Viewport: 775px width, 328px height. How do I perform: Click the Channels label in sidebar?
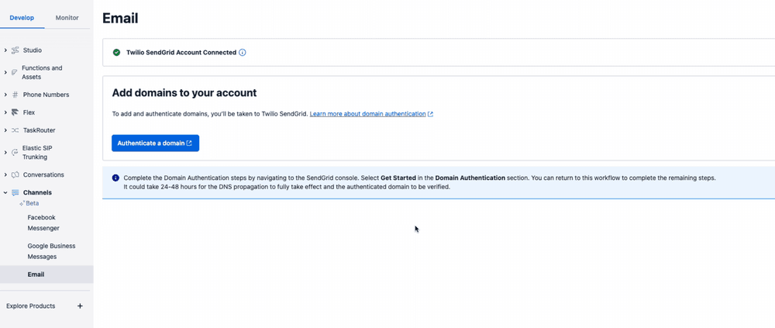[37, 193]
